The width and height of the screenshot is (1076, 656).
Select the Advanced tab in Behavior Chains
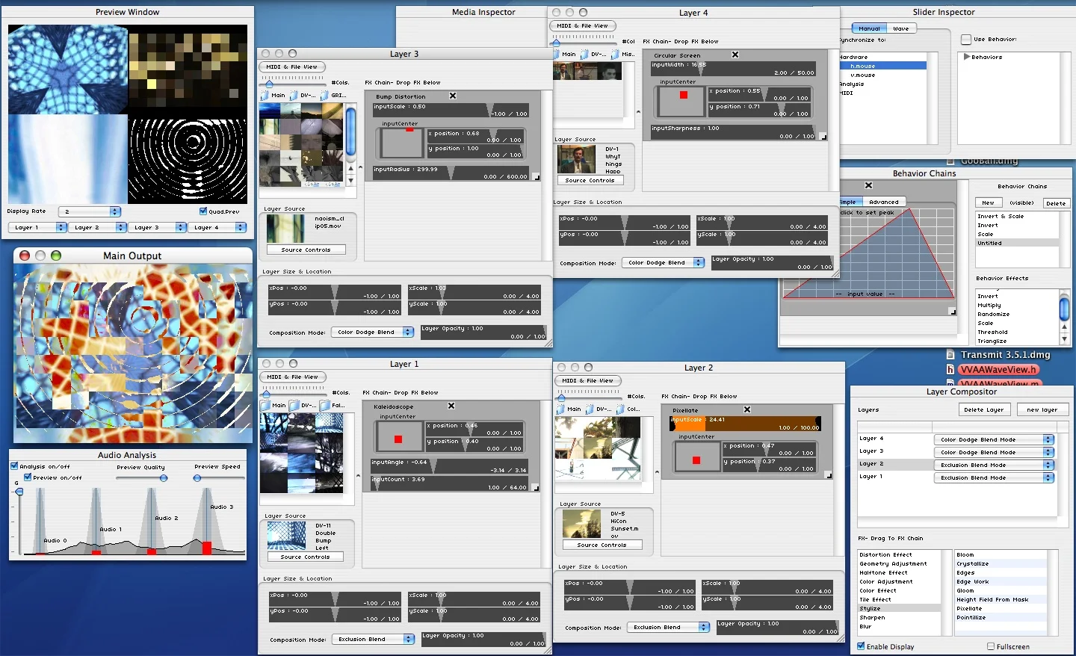885,201
